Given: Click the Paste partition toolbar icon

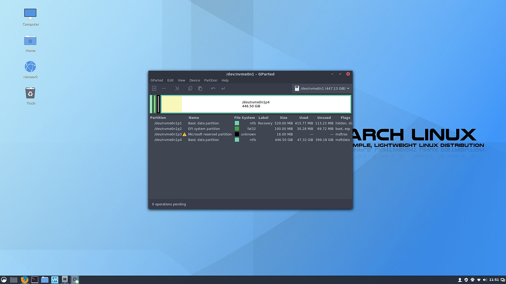Looking at the screenshot, I should click(200, 88).
